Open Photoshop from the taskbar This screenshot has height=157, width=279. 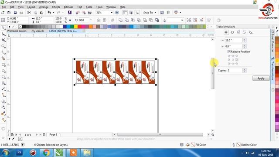coord(19,153)
